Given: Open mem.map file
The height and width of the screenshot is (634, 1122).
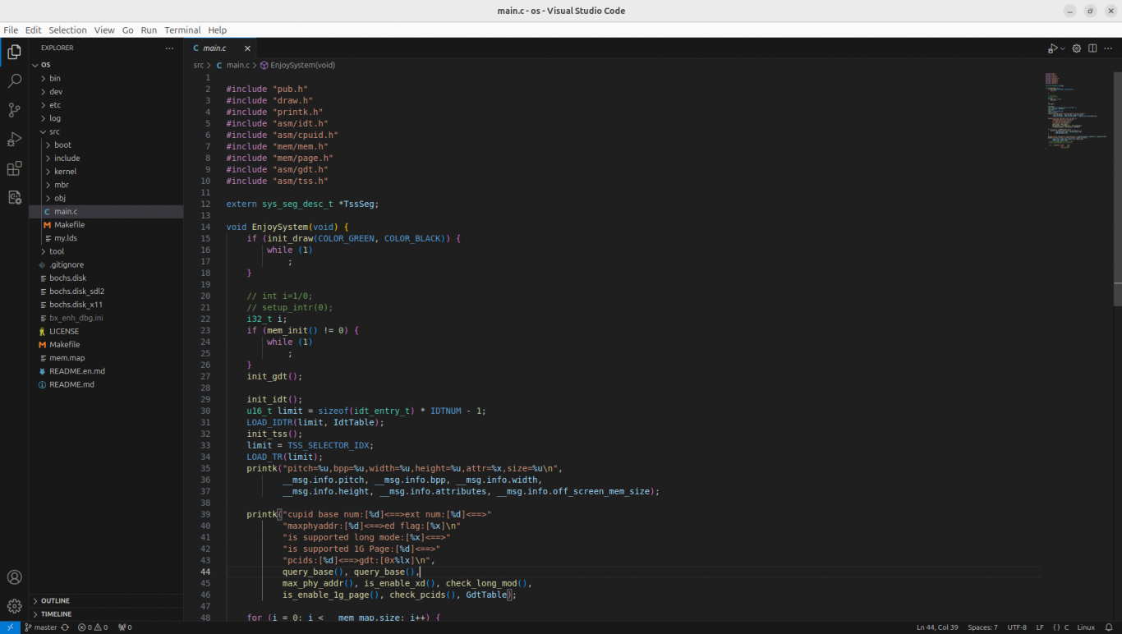Looking at the screenshot, I should click(x=106, y=358).
